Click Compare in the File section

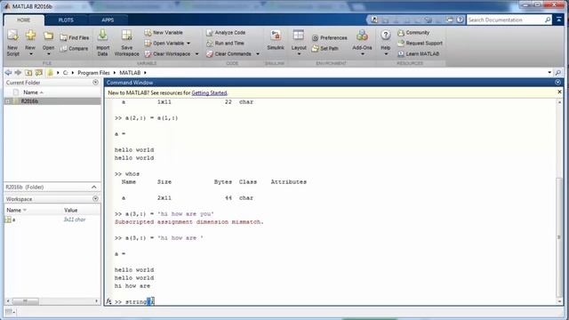(74, 48)
